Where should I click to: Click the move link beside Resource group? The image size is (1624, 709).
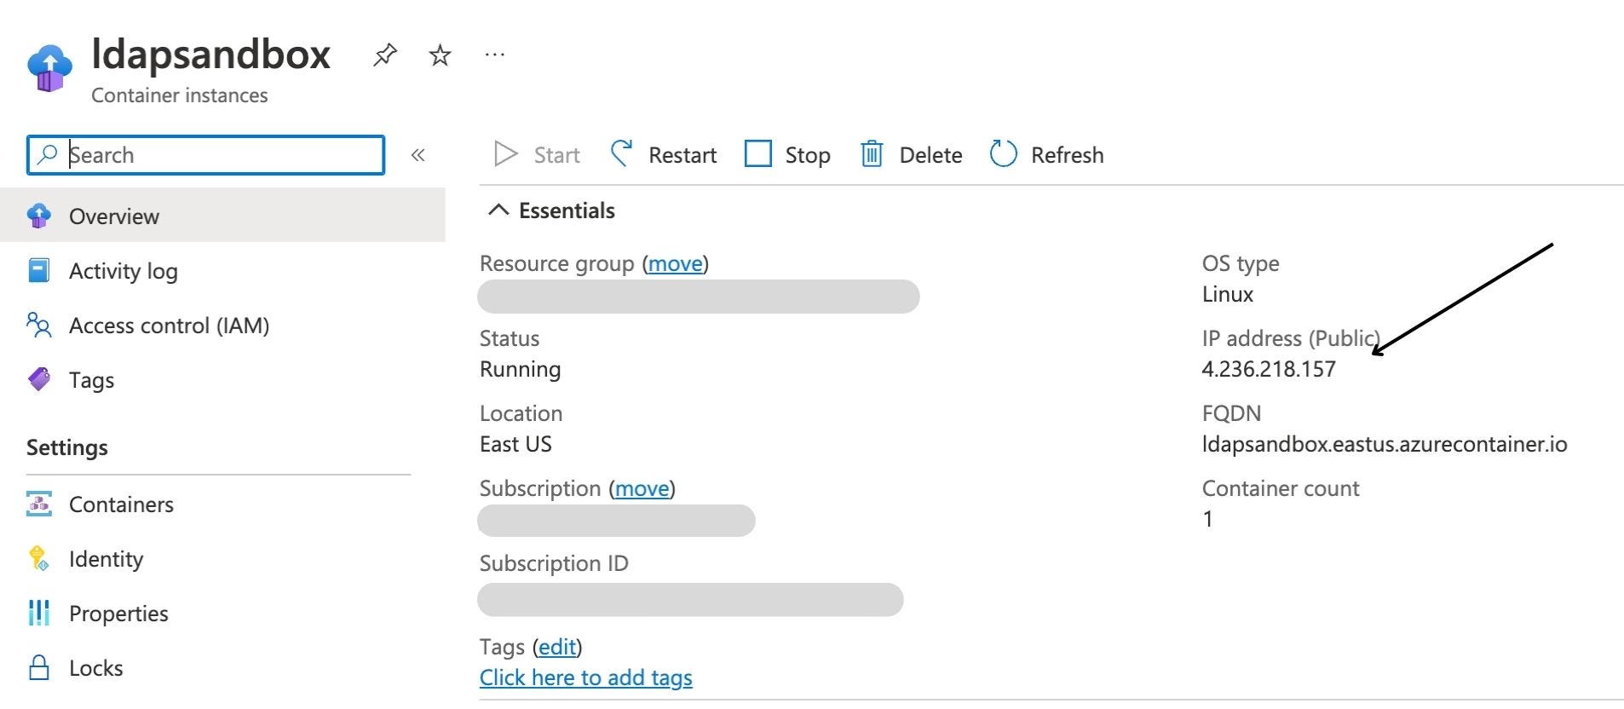pyautogui.click(x=675, y=263)
